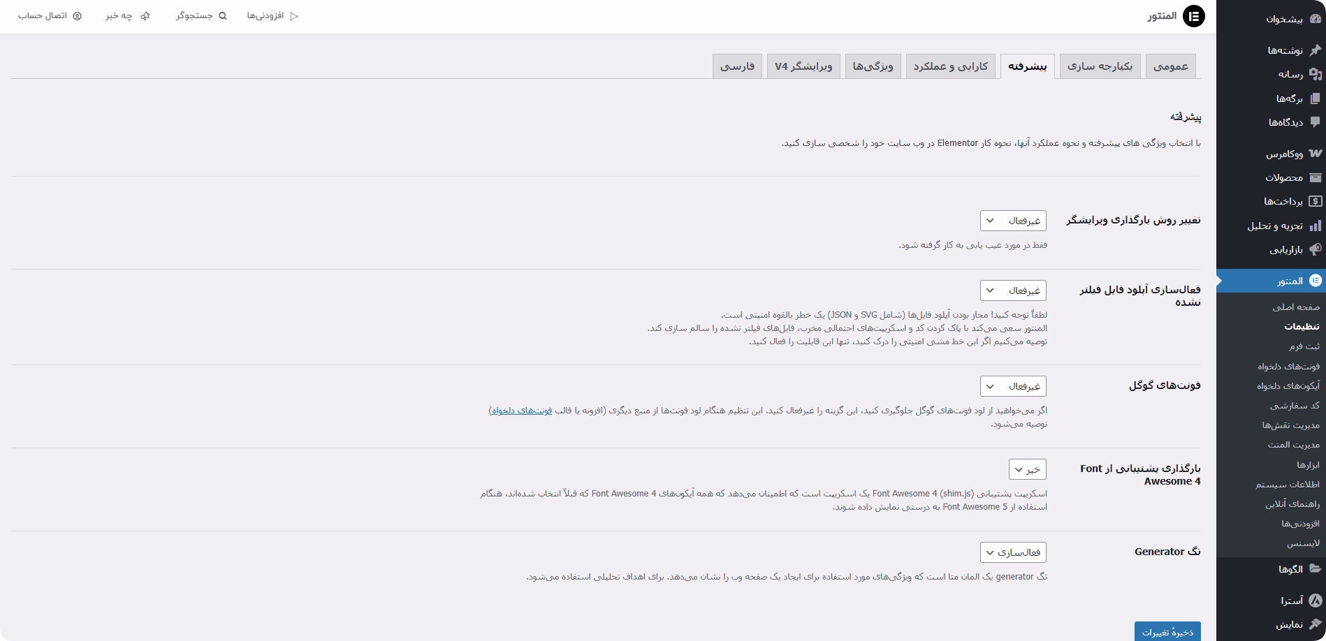Open the Generator tag (فعالسازی) dropdown
This screenshot has height=641, width=1326.
tap(1013, 552)
